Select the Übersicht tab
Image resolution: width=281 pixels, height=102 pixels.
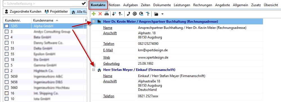tap(271, 5)
